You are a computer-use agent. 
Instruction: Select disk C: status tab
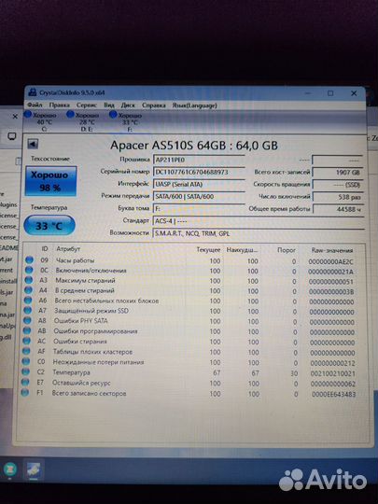(41, 121)
